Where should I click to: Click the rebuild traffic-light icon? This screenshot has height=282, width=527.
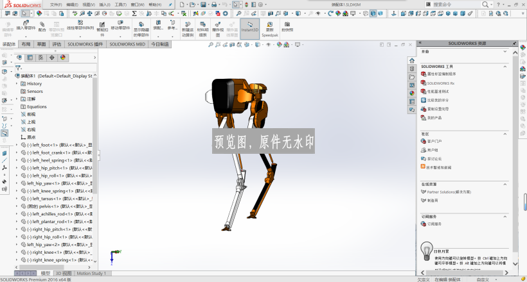tap(246, 4)
